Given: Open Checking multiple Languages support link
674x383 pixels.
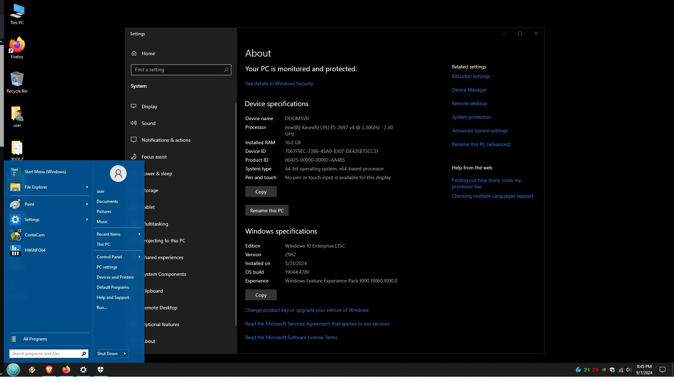Looking at the screenshot, I should 492,196.
